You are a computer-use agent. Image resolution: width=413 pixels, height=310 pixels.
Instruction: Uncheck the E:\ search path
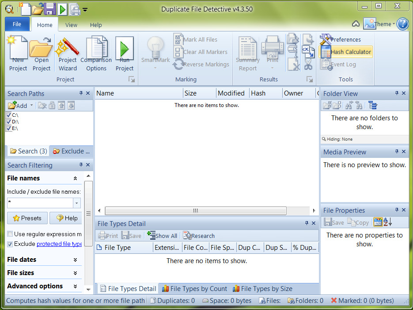(9, 128)
